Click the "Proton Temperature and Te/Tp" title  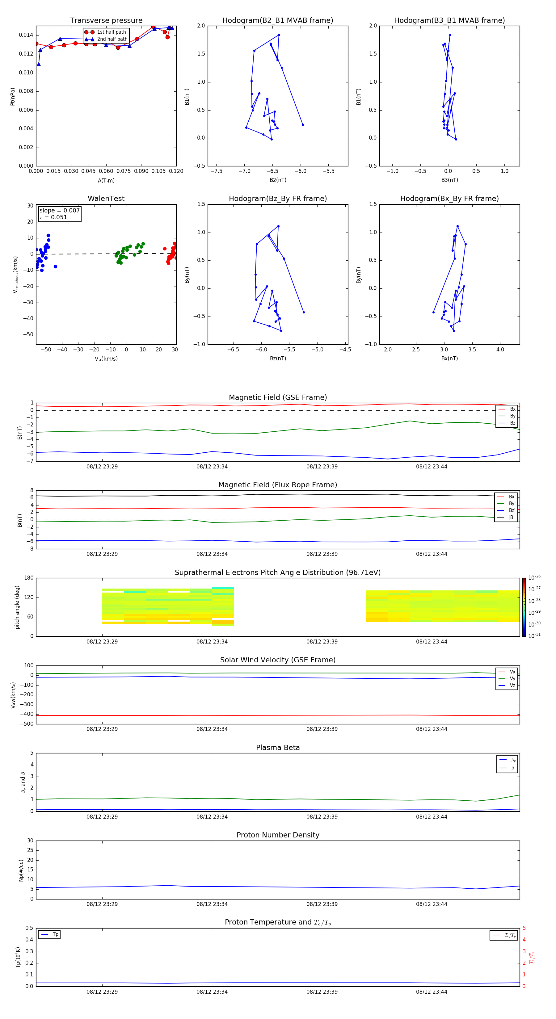[278, 922]
